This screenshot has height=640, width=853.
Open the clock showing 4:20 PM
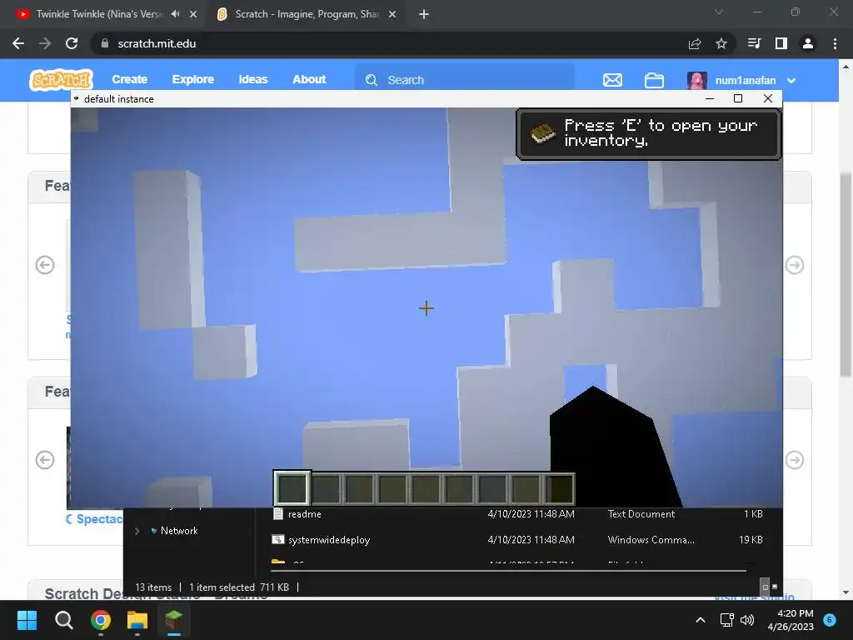[791, 620]
